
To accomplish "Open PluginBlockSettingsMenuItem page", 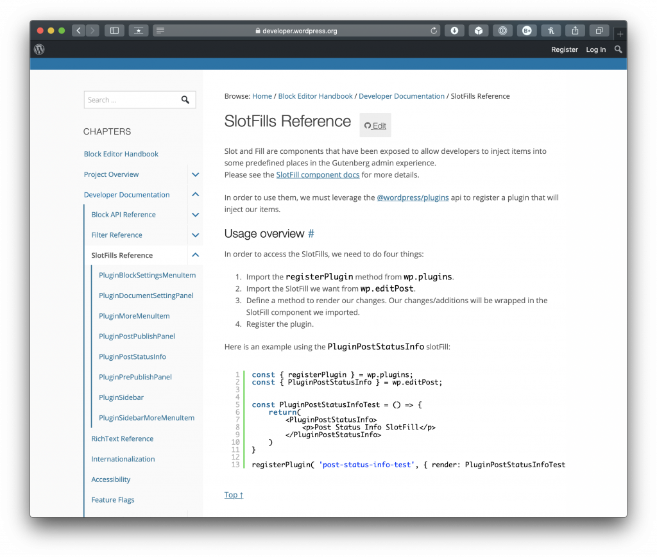I will [x=147, y=276].
